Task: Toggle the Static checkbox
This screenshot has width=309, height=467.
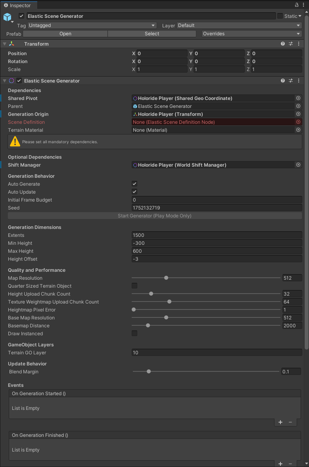Action: coord(280,16)
